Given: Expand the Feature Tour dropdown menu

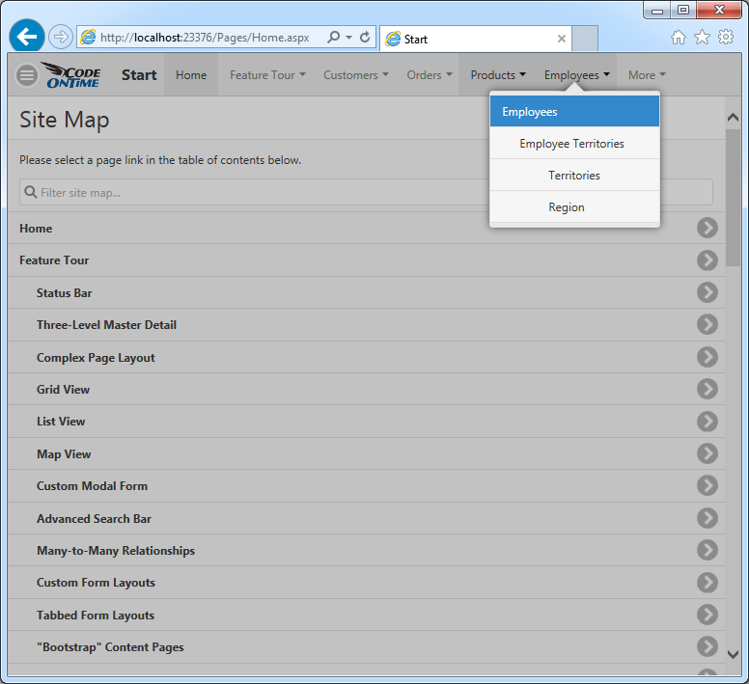Looking at the screenshot, I should coord(267,75).
